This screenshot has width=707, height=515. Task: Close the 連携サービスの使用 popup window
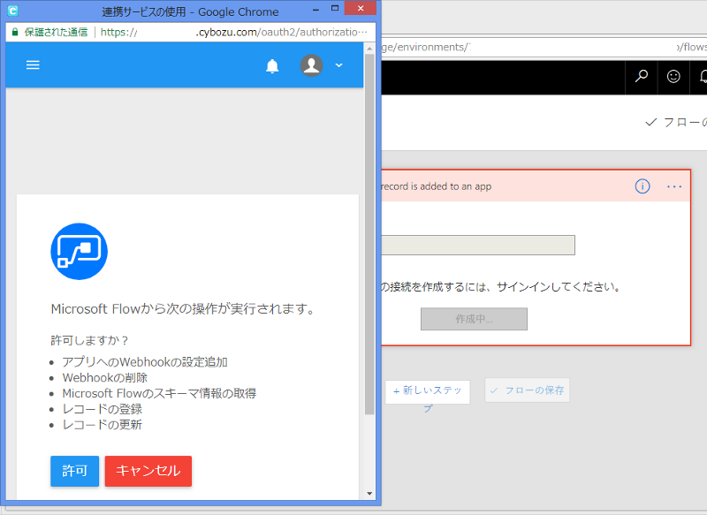358,10
